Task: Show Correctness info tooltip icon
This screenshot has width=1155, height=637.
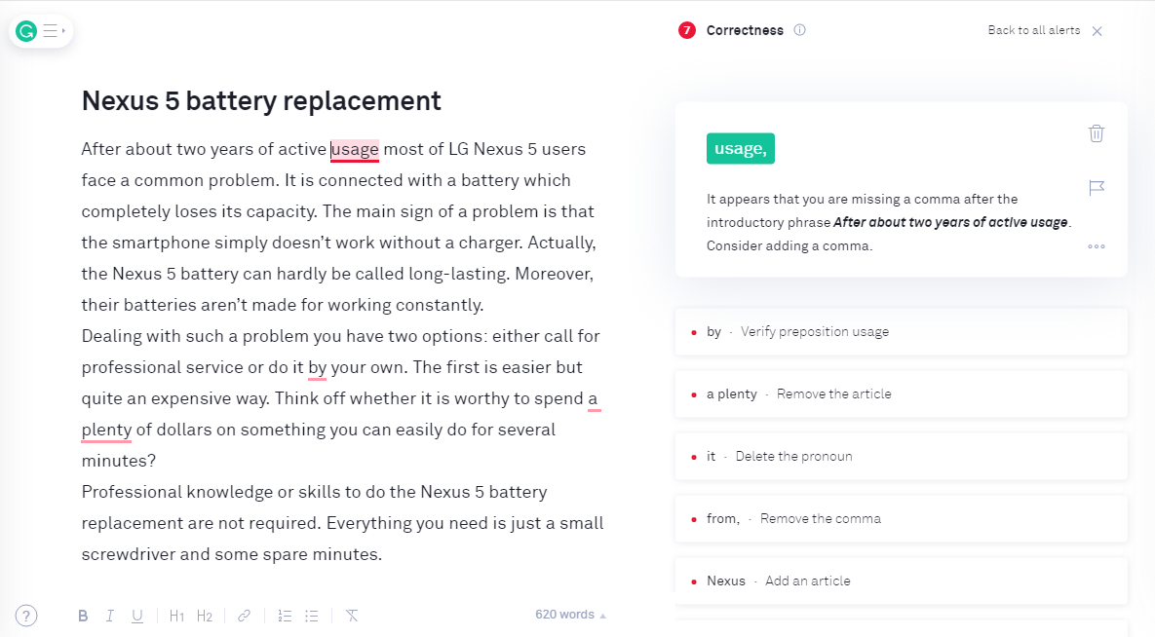Action: [799, 30]
